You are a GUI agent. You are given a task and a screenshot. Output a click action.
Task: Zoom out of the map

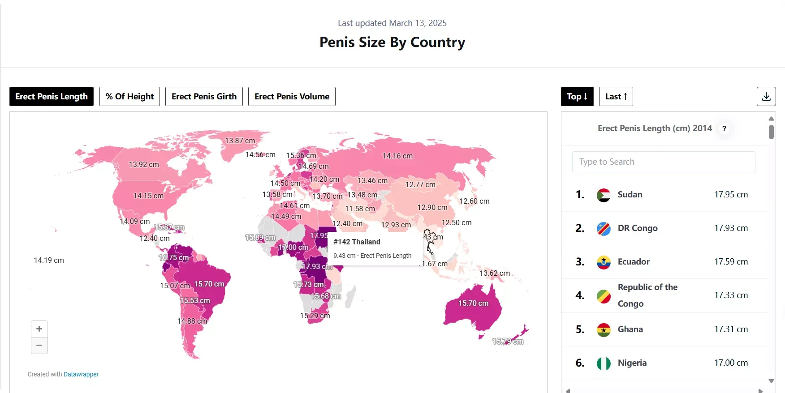click(39, 346)
